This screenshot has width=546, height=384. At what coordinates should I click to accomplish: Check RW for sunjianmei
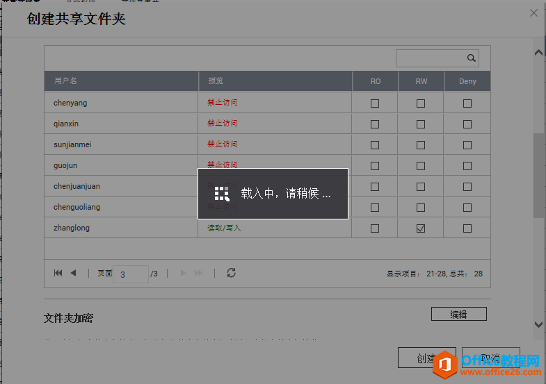tap(421, 145)
